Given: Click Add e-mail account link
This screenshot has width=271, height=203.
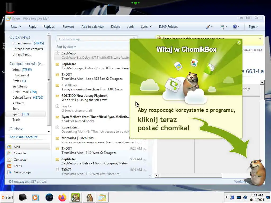Looking at the screenshot, I should (24, 137).
